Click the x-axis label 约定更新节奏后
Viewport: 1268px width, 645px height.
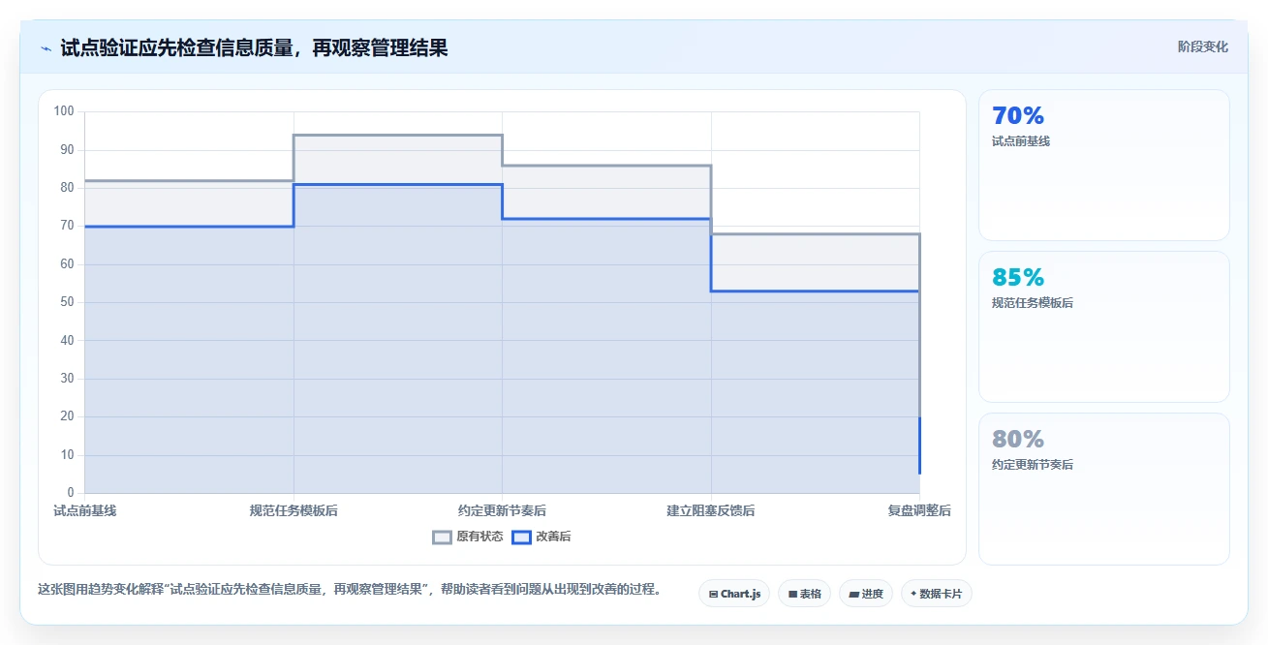pos(502,510)
